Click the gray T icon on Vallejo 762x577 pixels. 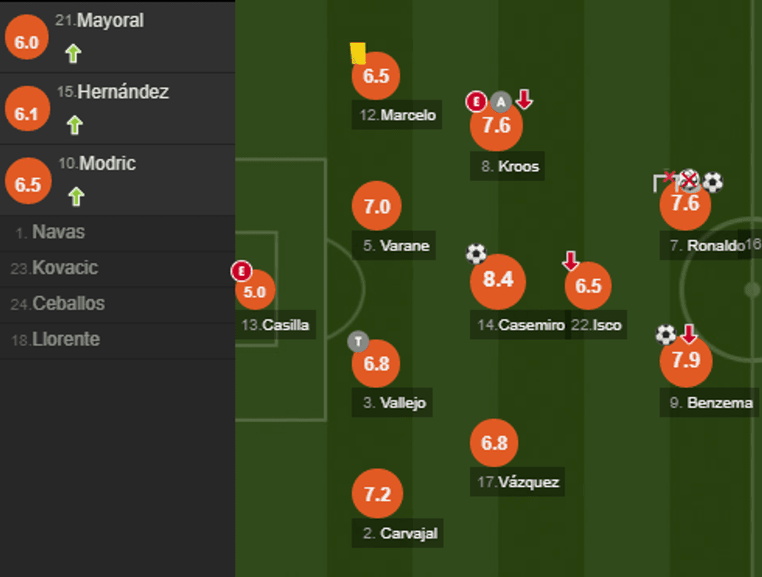358,342
